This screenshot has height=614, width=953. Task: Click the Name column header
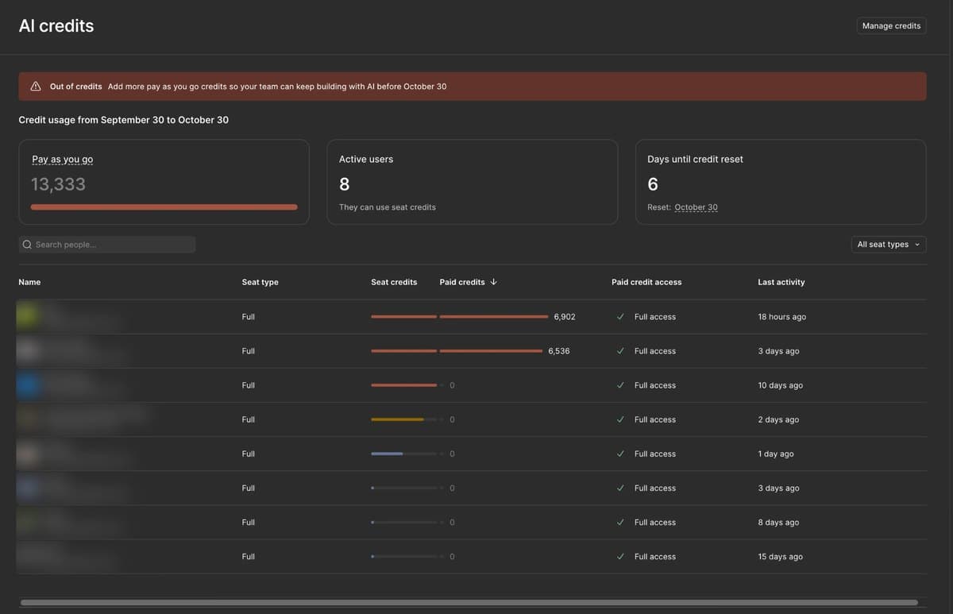click(x=29, y=282)
